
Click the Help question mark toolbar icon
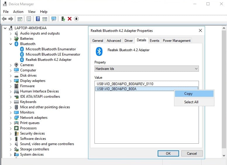point(38,19)
